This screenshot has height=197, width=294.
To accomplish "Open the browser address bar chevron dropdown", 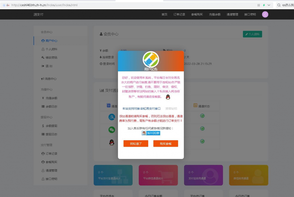I will pyautogui.click(x=269, y=5).
